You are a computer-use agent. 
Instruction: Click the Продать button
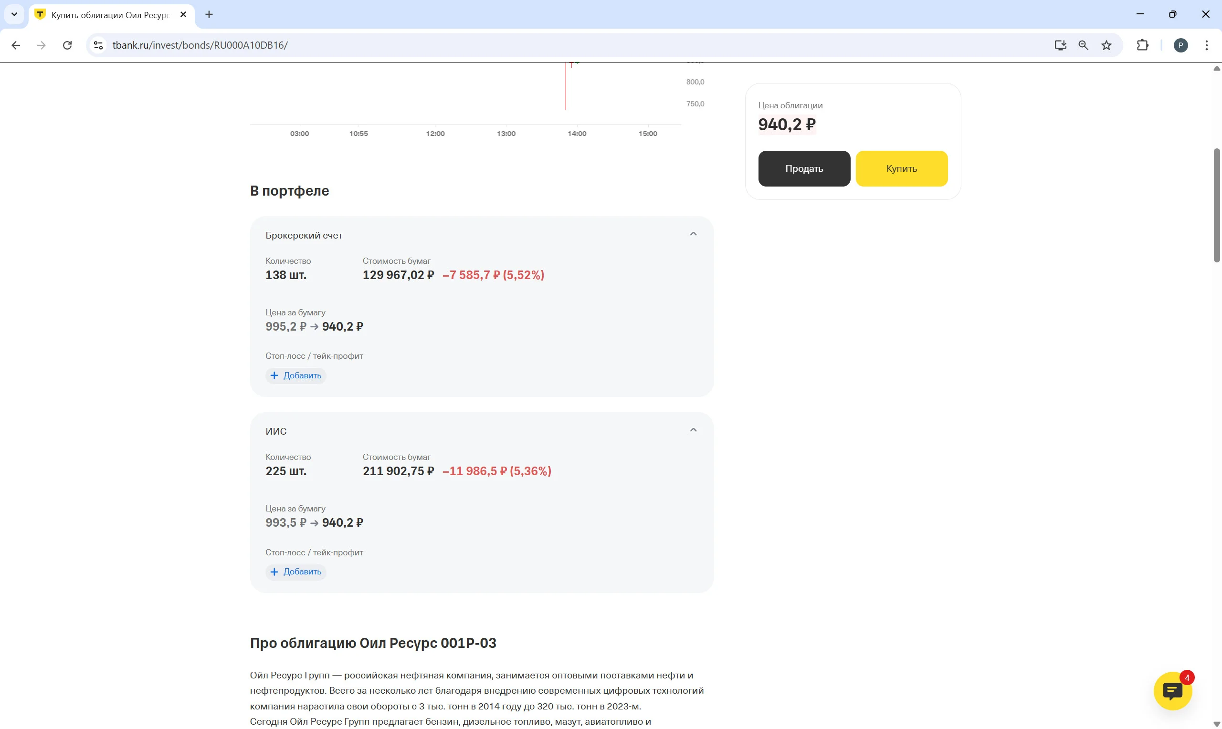(804, 168)
